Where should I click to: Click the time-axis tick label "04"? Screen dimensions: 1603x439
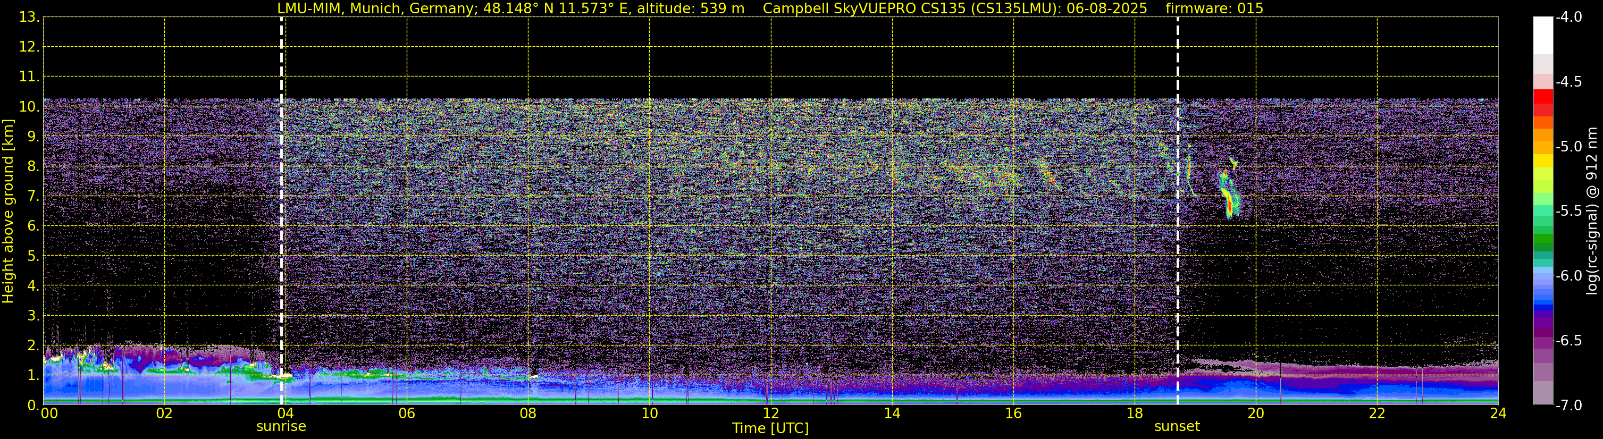click(286, 414)
